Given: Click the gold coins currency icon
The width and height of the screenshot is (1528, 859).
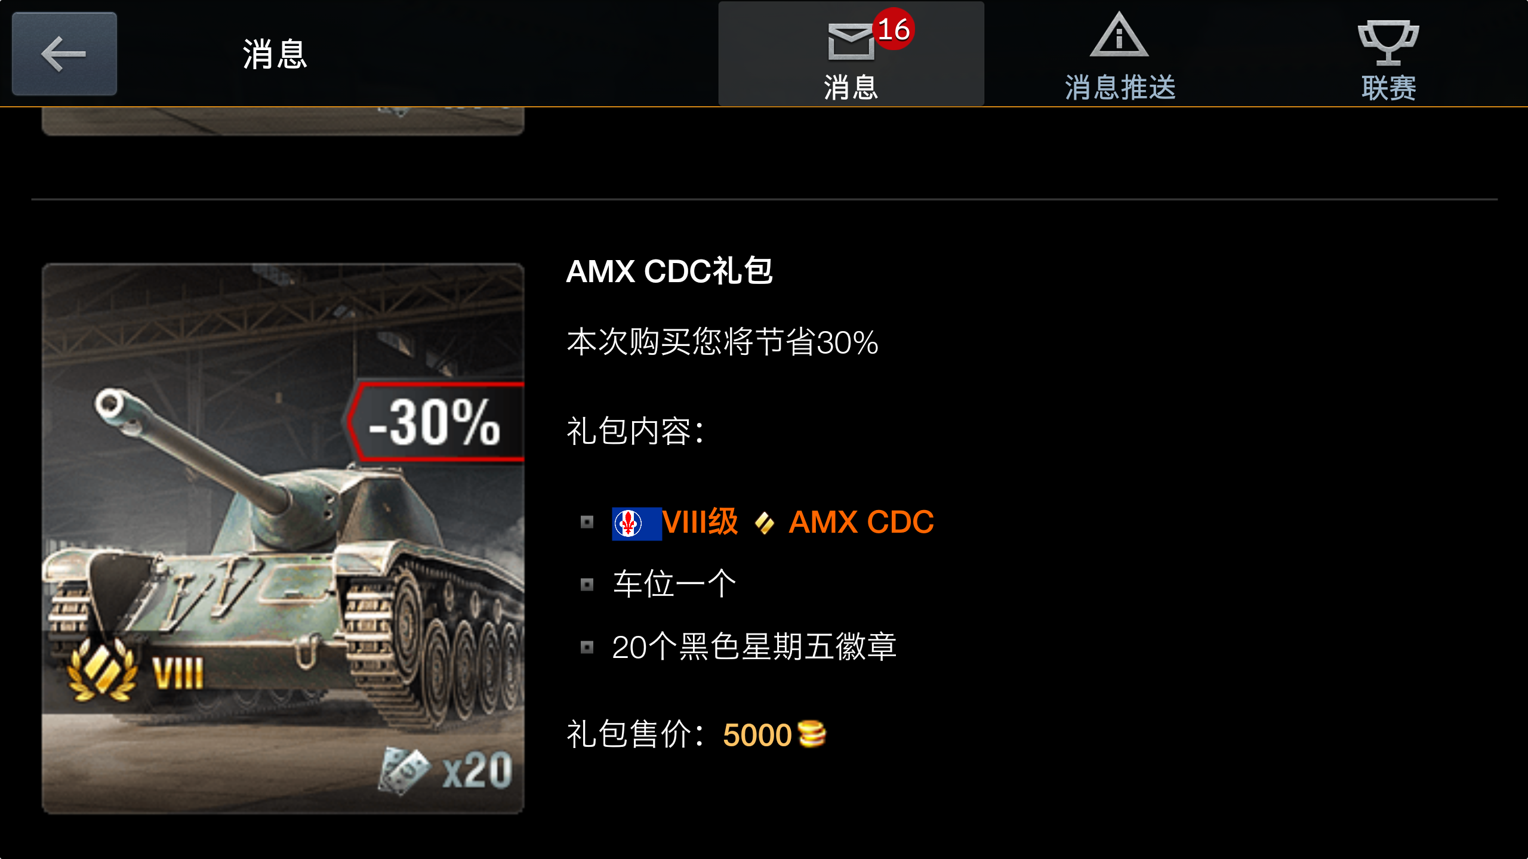Looking at the screenshot, I should (x=812, y=734).
